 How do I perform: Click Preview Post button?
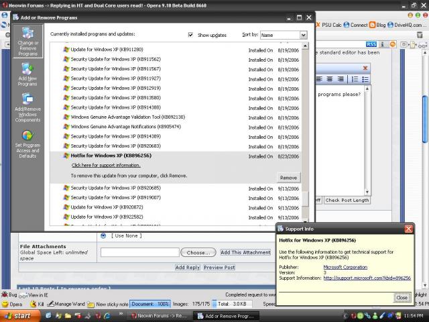coord(219,267)
